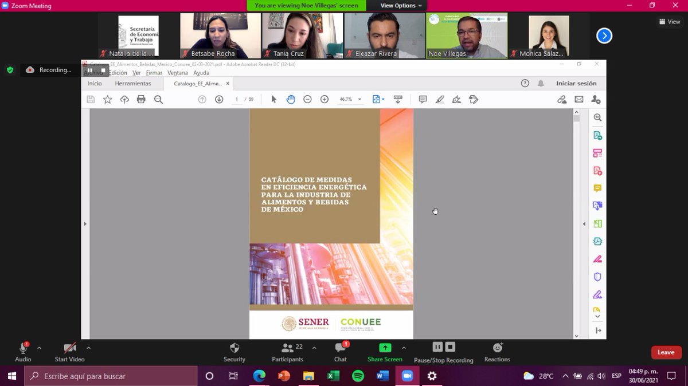Open the green Compare Files tool
Viewport: 688px width, 386px height.
597,224
